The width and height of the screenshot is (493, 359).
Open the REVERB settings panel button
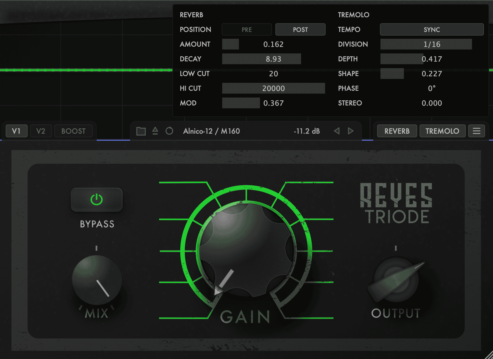click(397, 131)
